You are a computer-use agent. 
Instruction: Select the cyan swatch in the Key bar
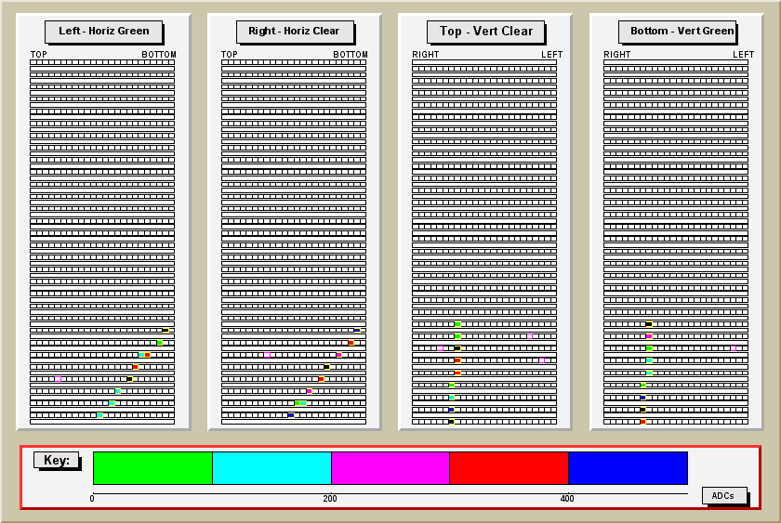pos(271,468)
